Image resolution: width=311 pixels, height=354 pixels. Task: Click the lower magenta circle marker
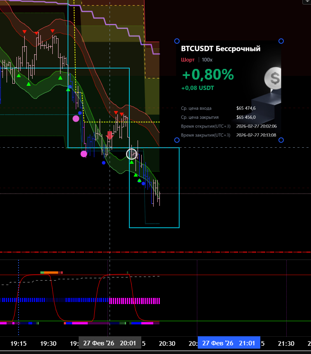pos(84,154)
